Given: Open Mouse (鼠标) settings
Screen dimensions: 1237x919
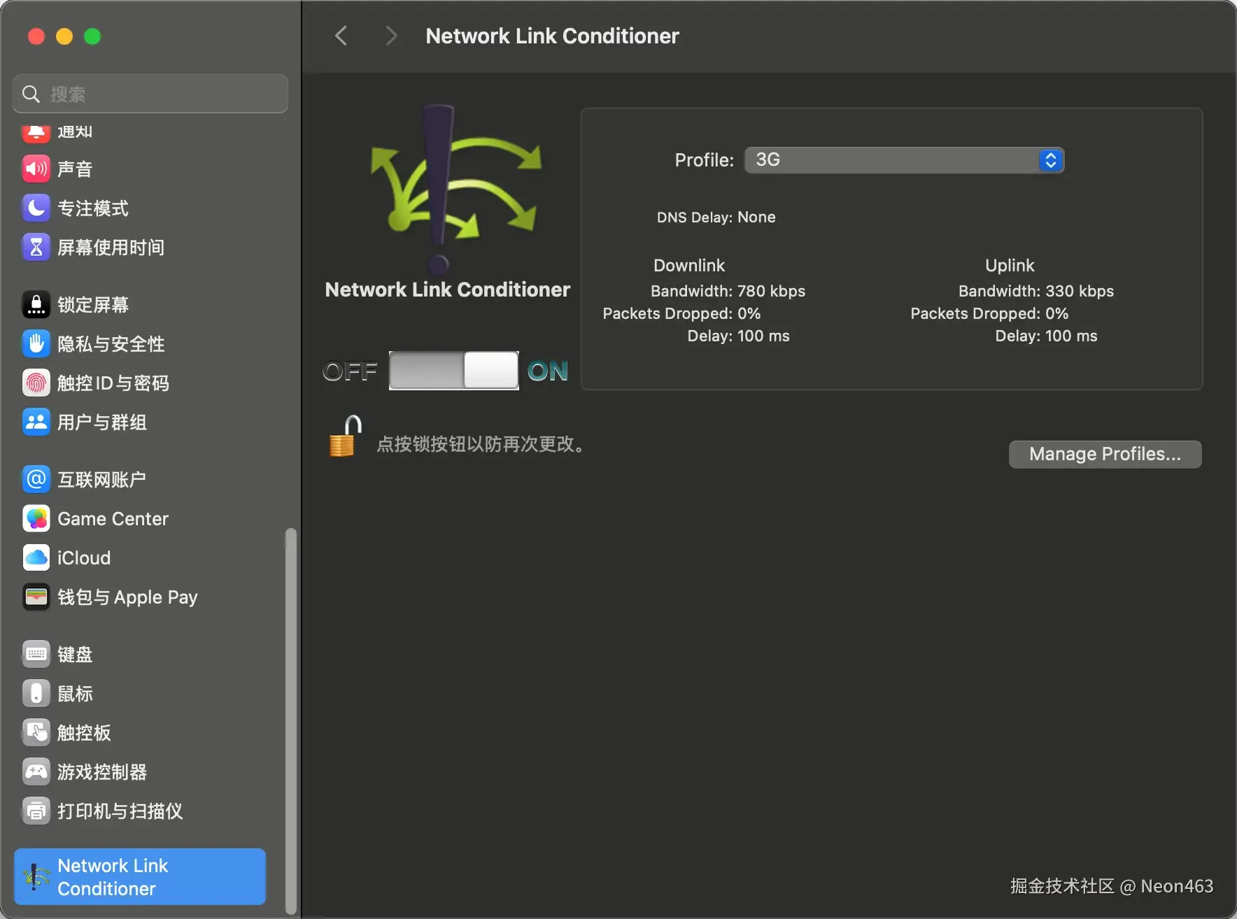Looking at the screenshot, I should click(x=140, y=693).
